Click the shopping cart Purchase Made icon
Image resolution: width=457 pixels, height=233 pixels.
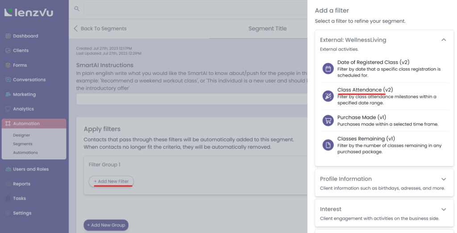click(x=328, y=121)
